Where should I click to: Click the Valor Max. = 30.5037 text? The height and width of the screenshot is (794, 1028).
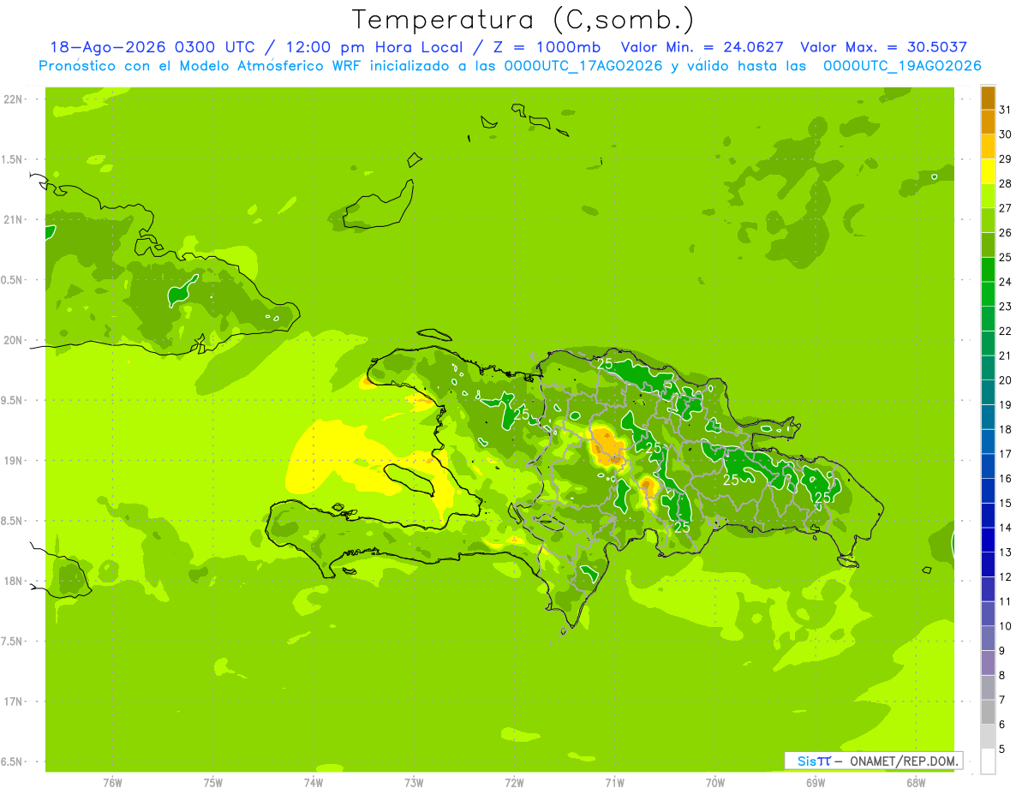(x=883, y=48)
